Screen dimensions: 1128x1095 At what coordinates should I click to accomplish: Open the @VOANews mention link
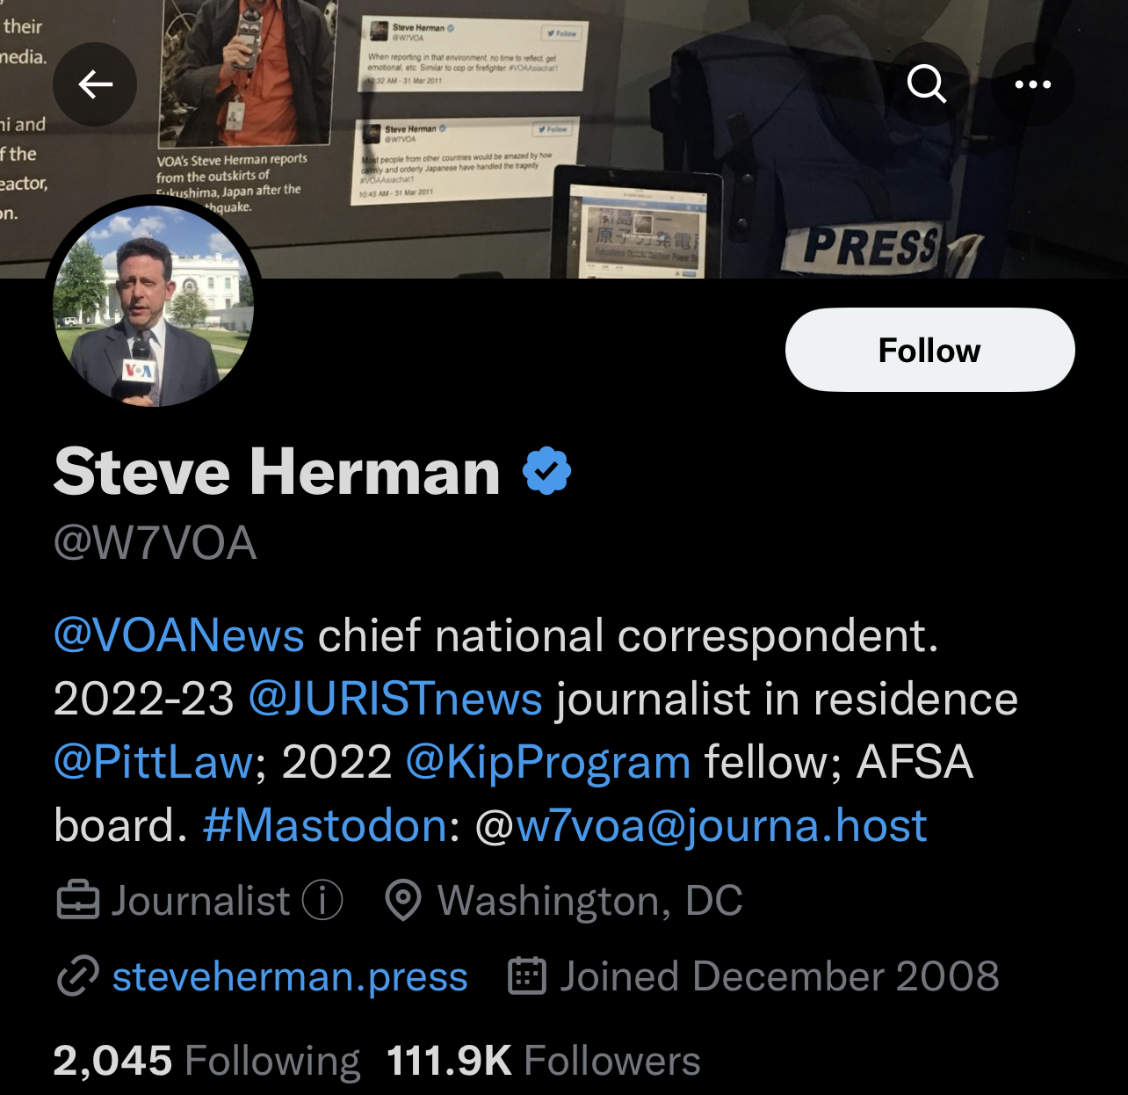pos(179,635)
